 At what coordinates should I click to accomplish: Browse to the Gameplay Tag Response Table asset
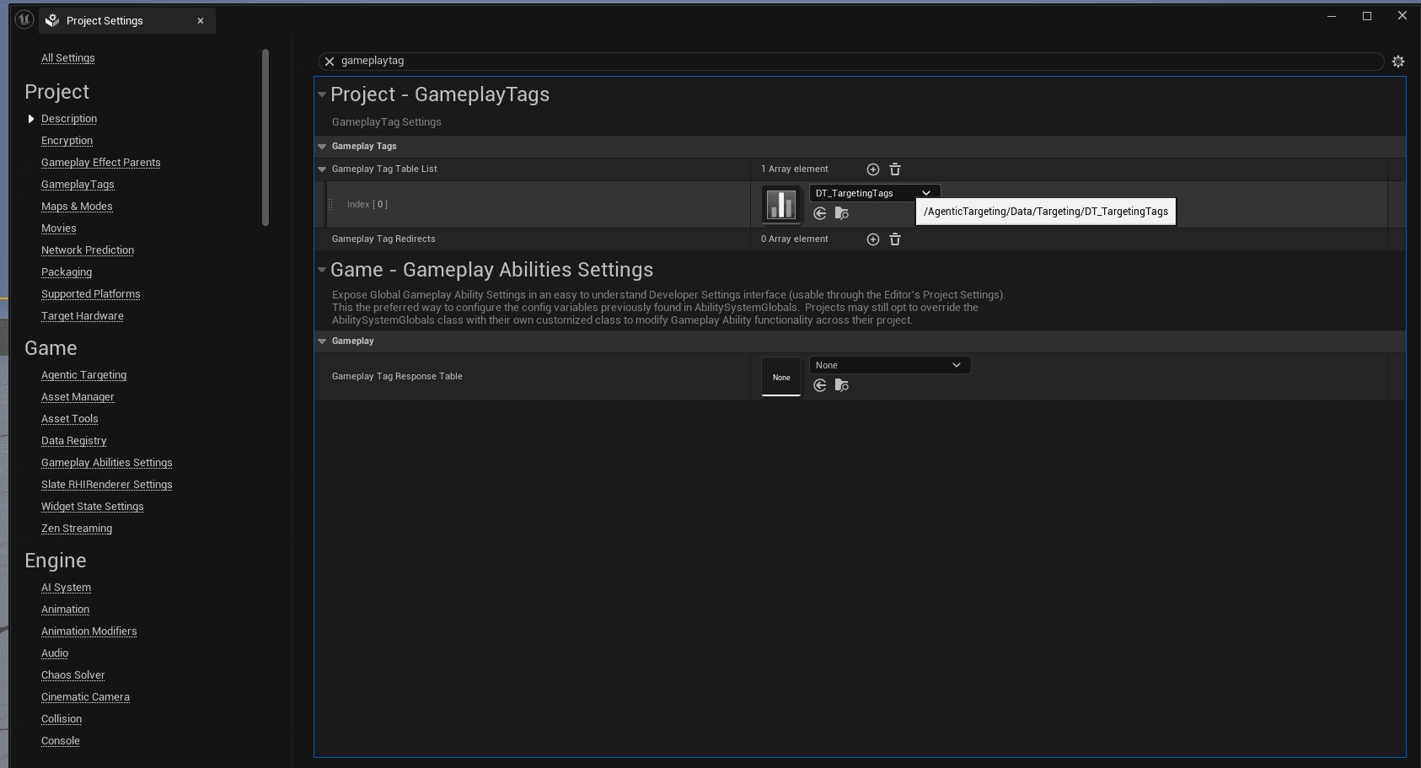[841, 385]
